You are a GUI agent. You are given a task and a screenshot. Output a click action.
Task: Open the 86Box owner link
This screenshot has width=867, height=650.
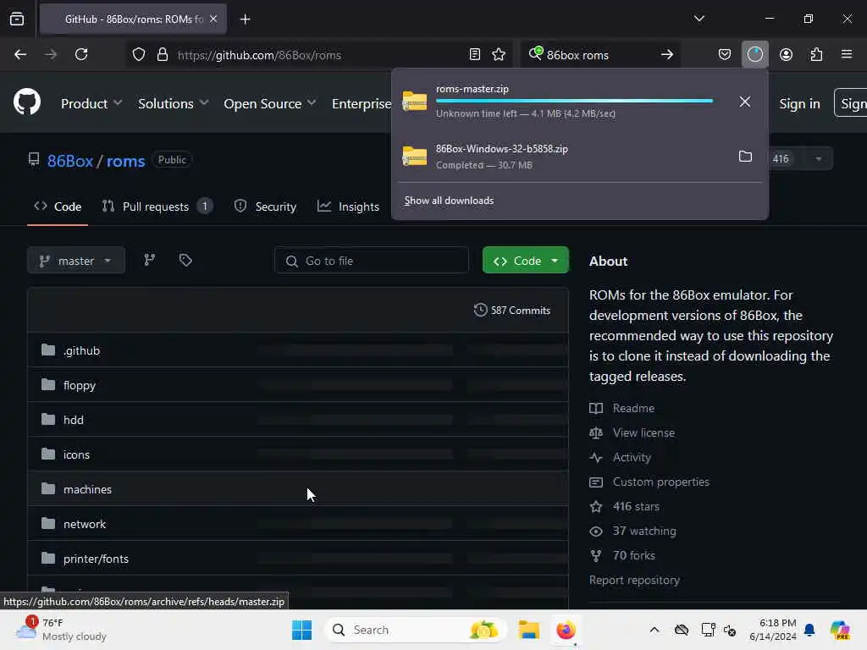click(x=70, y=161)
